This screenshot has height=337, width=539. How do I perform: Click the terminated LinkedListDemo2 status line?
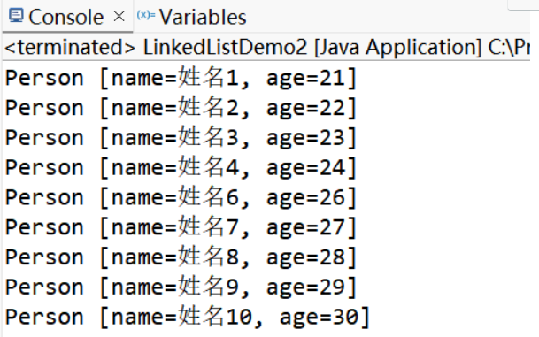coord(267,47)
